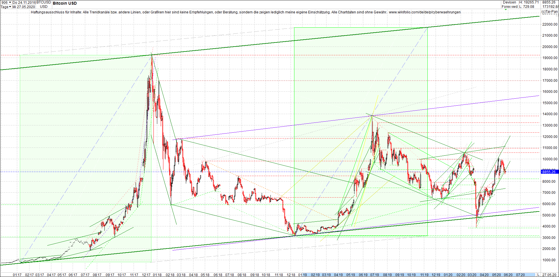Click the "L 27.05.20" field at bottom right
The height and width of the screenshot is (277, 559).
tap(548, 274)
